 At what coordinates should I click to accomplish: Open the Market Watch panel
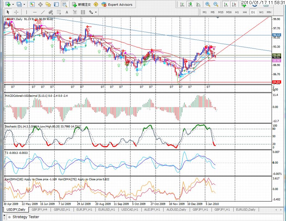coord(32,4)
